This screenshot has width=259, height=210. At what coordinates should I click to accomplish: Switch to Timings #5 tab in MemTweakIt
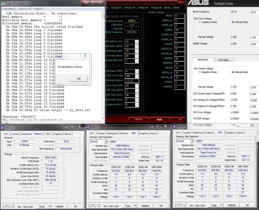point(143,7)
